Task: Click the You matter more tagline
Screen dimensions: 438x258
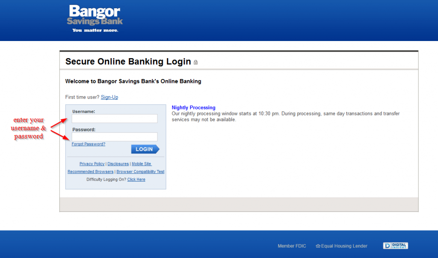Action: pos(95,30)
